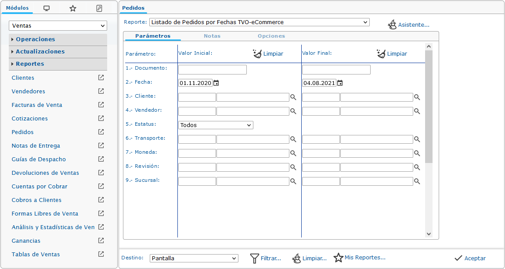Search initial Moneda with magnifier icon

pyautogui.click(x=293, y=153)
